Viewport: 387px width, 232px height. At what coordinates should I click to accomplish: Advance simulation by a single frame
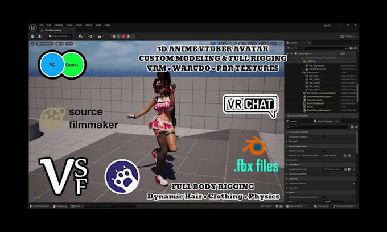coord(118,36)
